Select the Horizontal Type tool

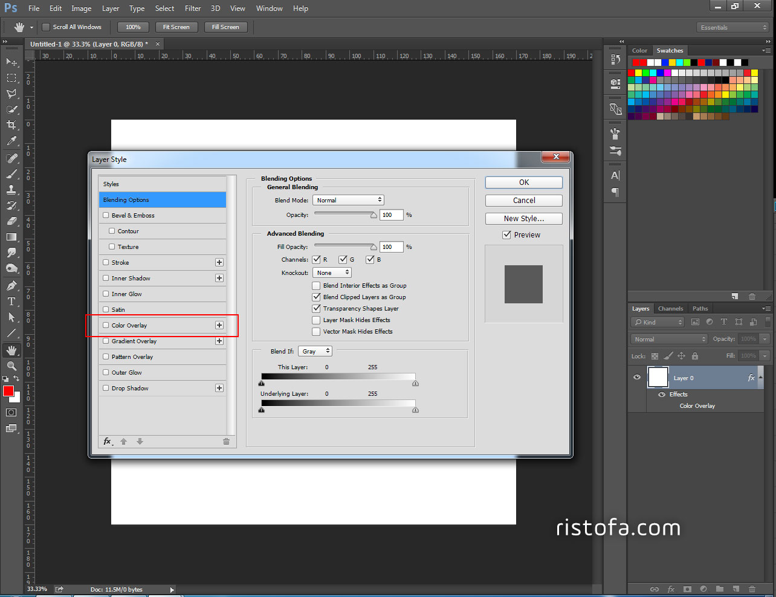(11, 301)
